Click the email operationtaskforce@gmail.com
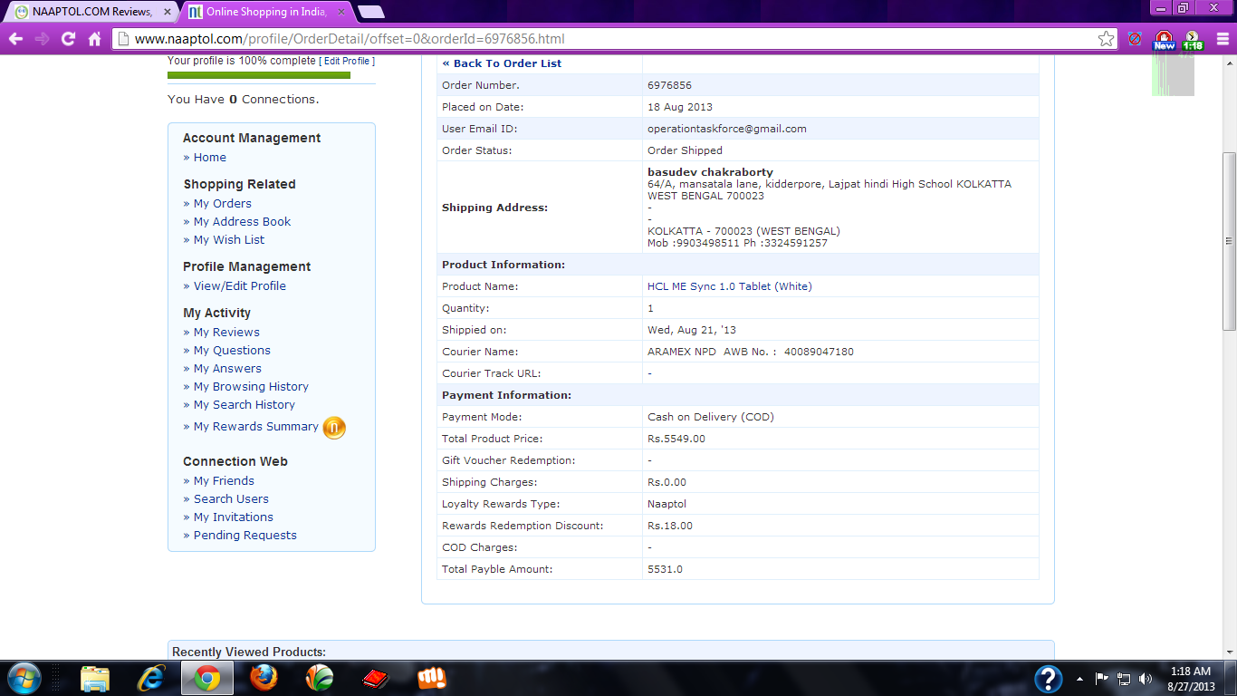The width and height of the screenshot is (1237, 696). point(727,129)
